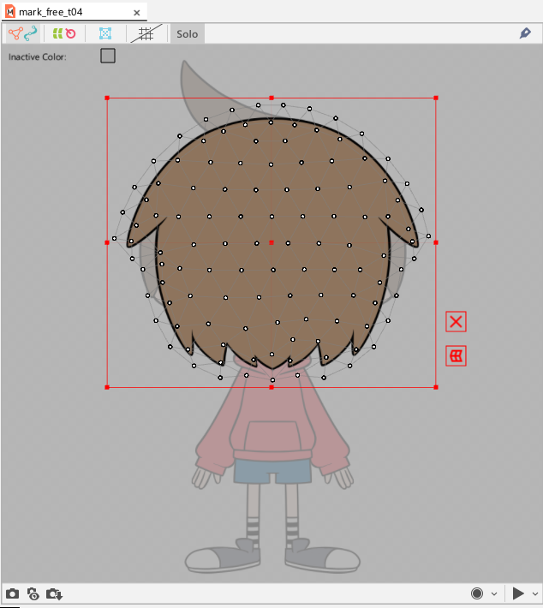This screenshot has height=608, width=543.
Task: Click the camera snapshot icon
Action: 12,593
